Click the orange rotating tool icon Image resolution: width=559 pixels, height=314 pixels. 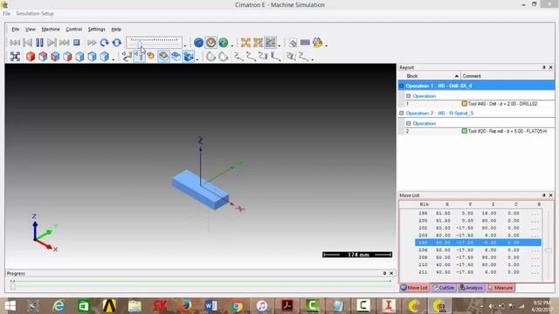(x=151, y=57)
